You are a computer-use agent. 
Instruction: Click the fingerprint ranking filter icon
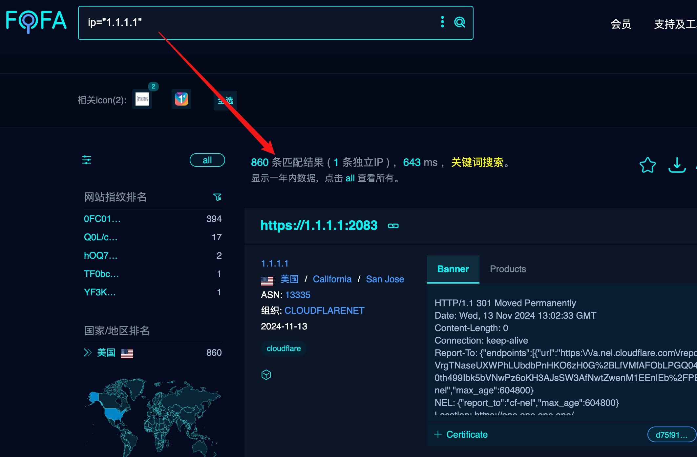pos(217,197)
